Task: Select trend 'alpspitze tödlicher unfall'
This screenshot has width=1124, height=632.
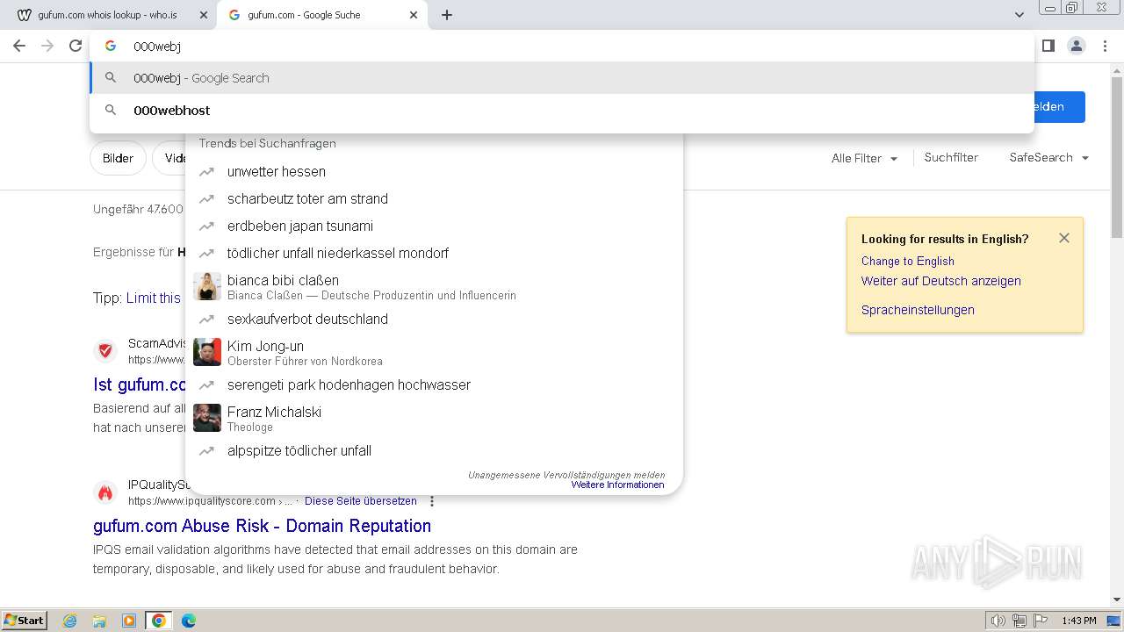Action: 299,451
